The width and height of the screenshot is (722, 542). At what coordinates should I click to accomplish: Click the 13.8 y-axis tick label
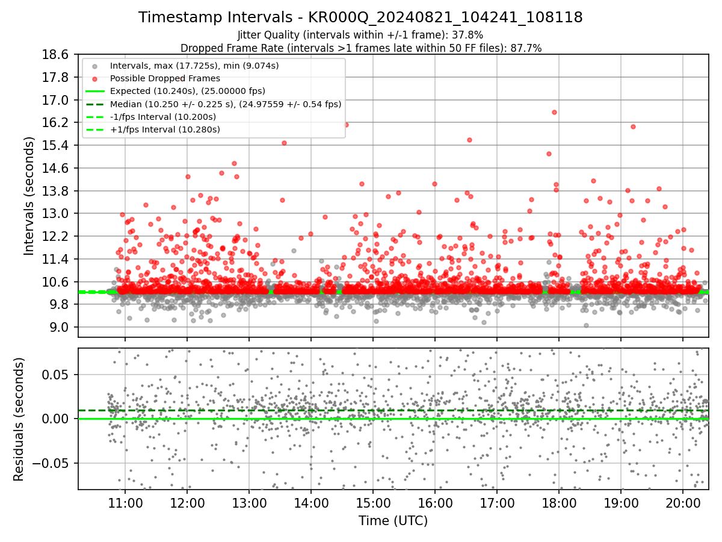coord(55,191)
